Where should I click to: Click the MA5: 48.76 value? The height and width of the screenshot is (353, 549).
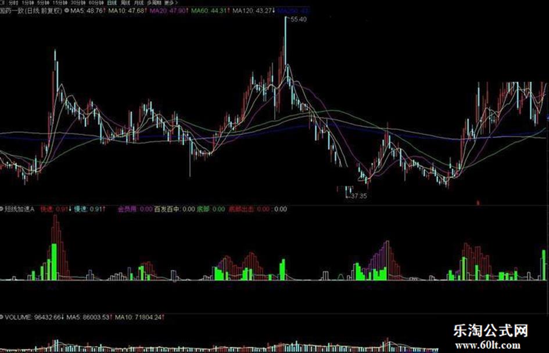88,10
